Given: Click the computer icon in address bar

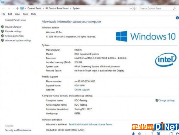Looking at the screenshot, I should point(22,8).
